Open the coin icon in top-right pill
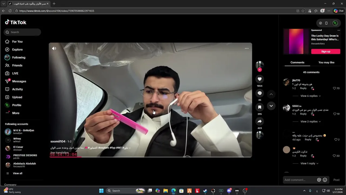The image size is (346, 195). 321,23
